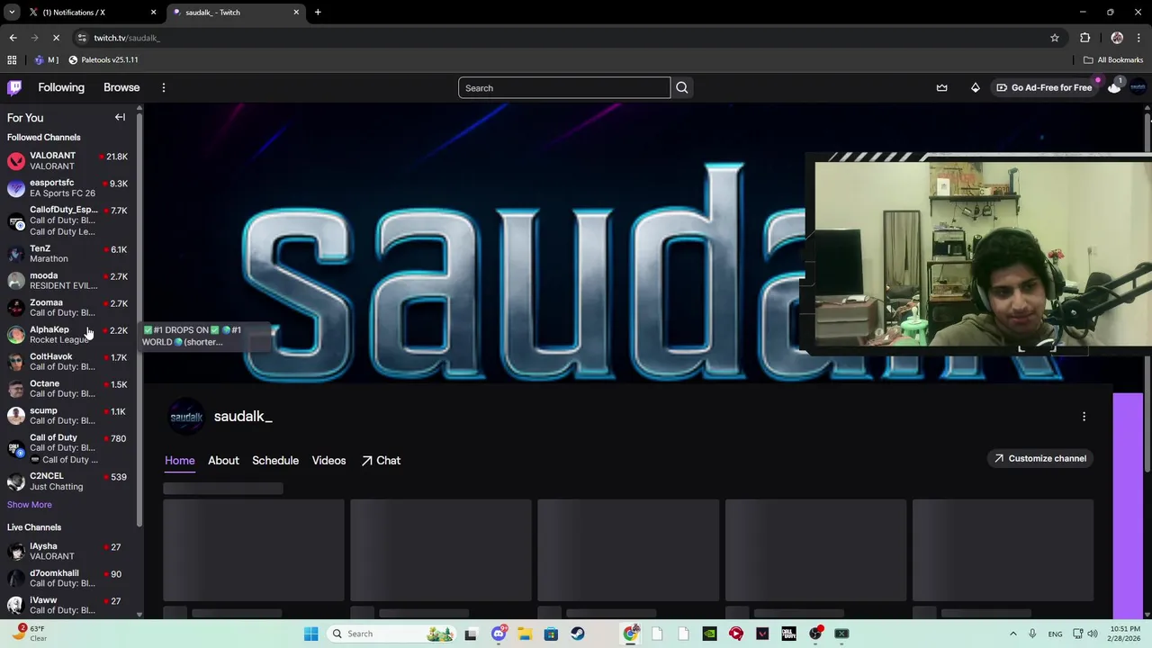Bookmark this page with the star icon
The height and width of the screenshot is (648, 1152).
pos(1054,38)
